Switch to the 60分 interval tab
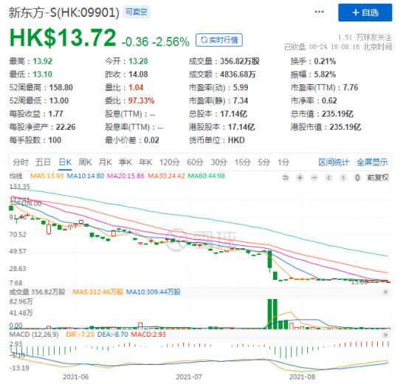Screen dimensions: 406x384 pyautogui.click(x=195, y=162)
